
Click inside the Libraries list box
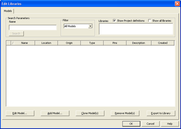[136, 29]
